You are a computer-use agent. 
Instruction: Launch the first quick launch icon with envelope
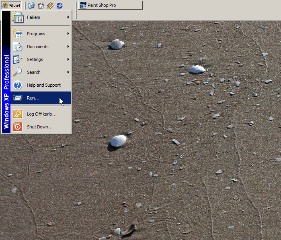tap(31, 6)
